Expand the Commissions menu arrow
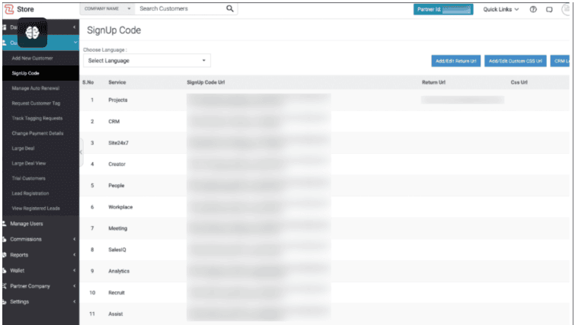 [x=74, y=239]
